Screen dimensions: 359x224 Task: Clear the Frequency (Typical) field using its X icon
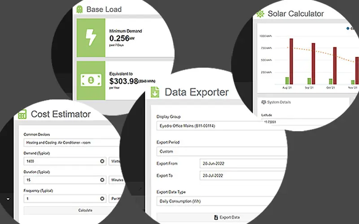click(x=101, y=198)
